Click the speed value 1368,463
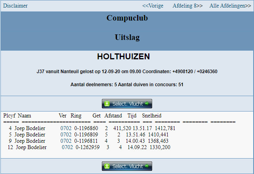Image resolution: width=254 pixels, height=174 pixels. click(158, 141)
